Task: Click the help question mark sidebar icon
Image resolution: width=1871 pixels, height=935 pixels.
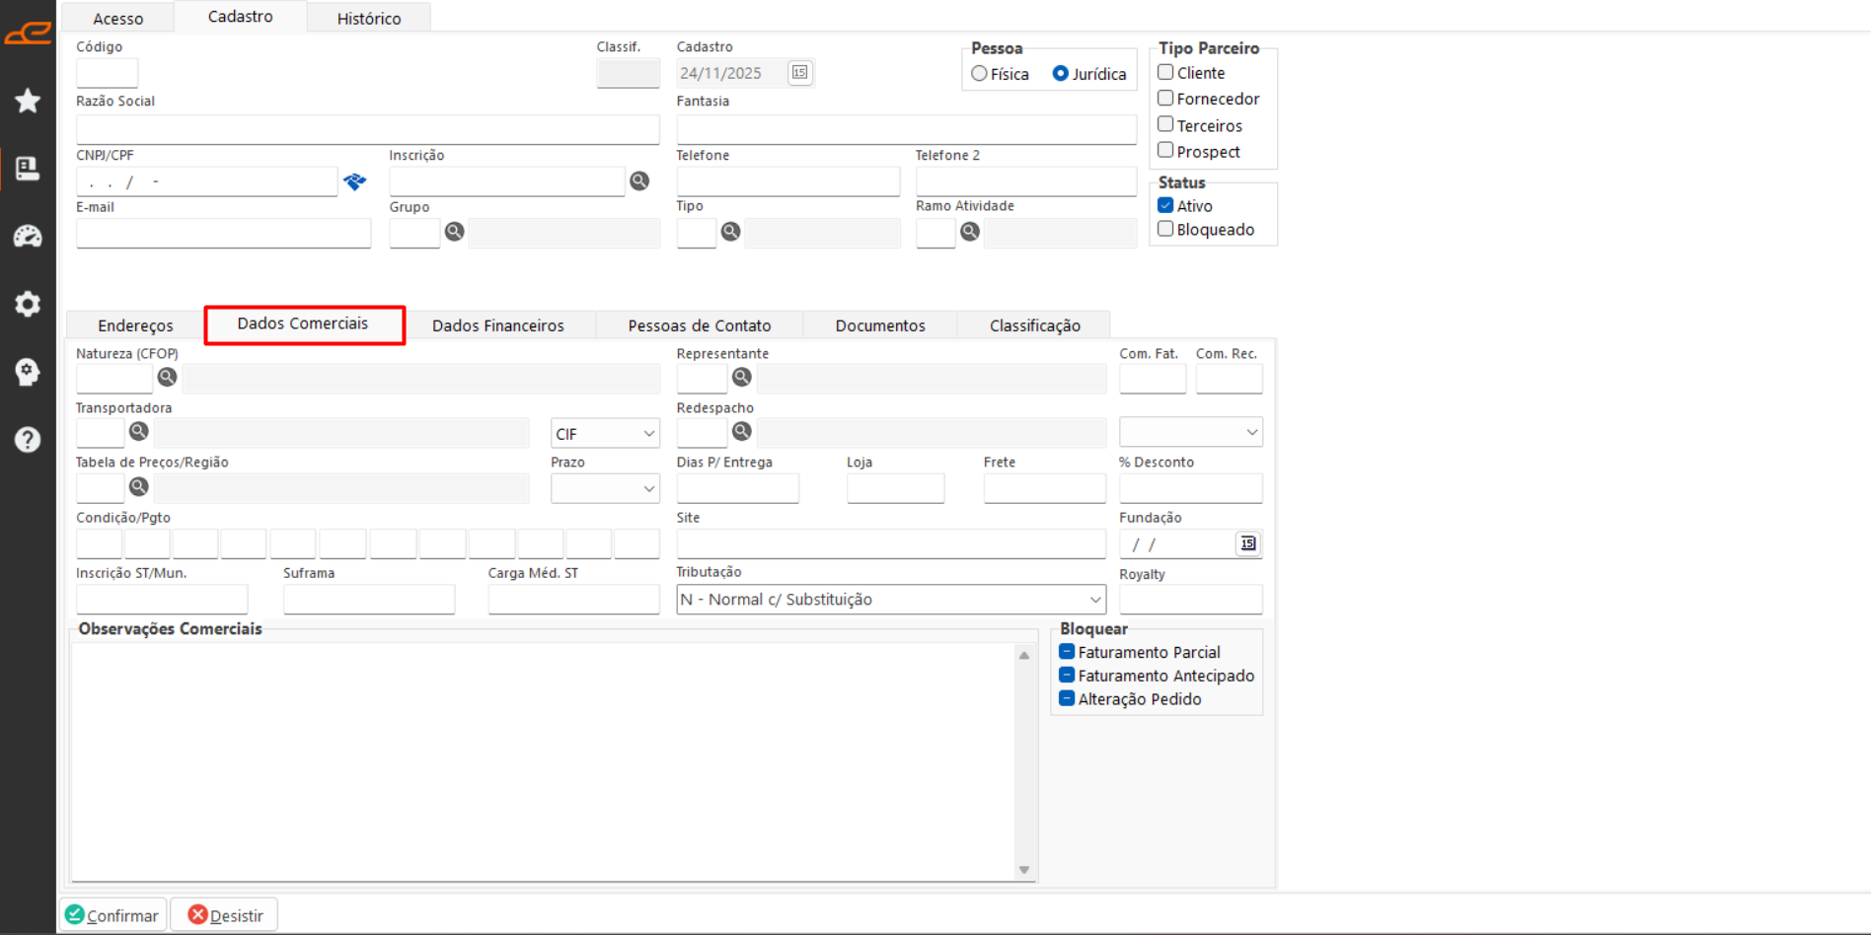Action: (28, 440)
